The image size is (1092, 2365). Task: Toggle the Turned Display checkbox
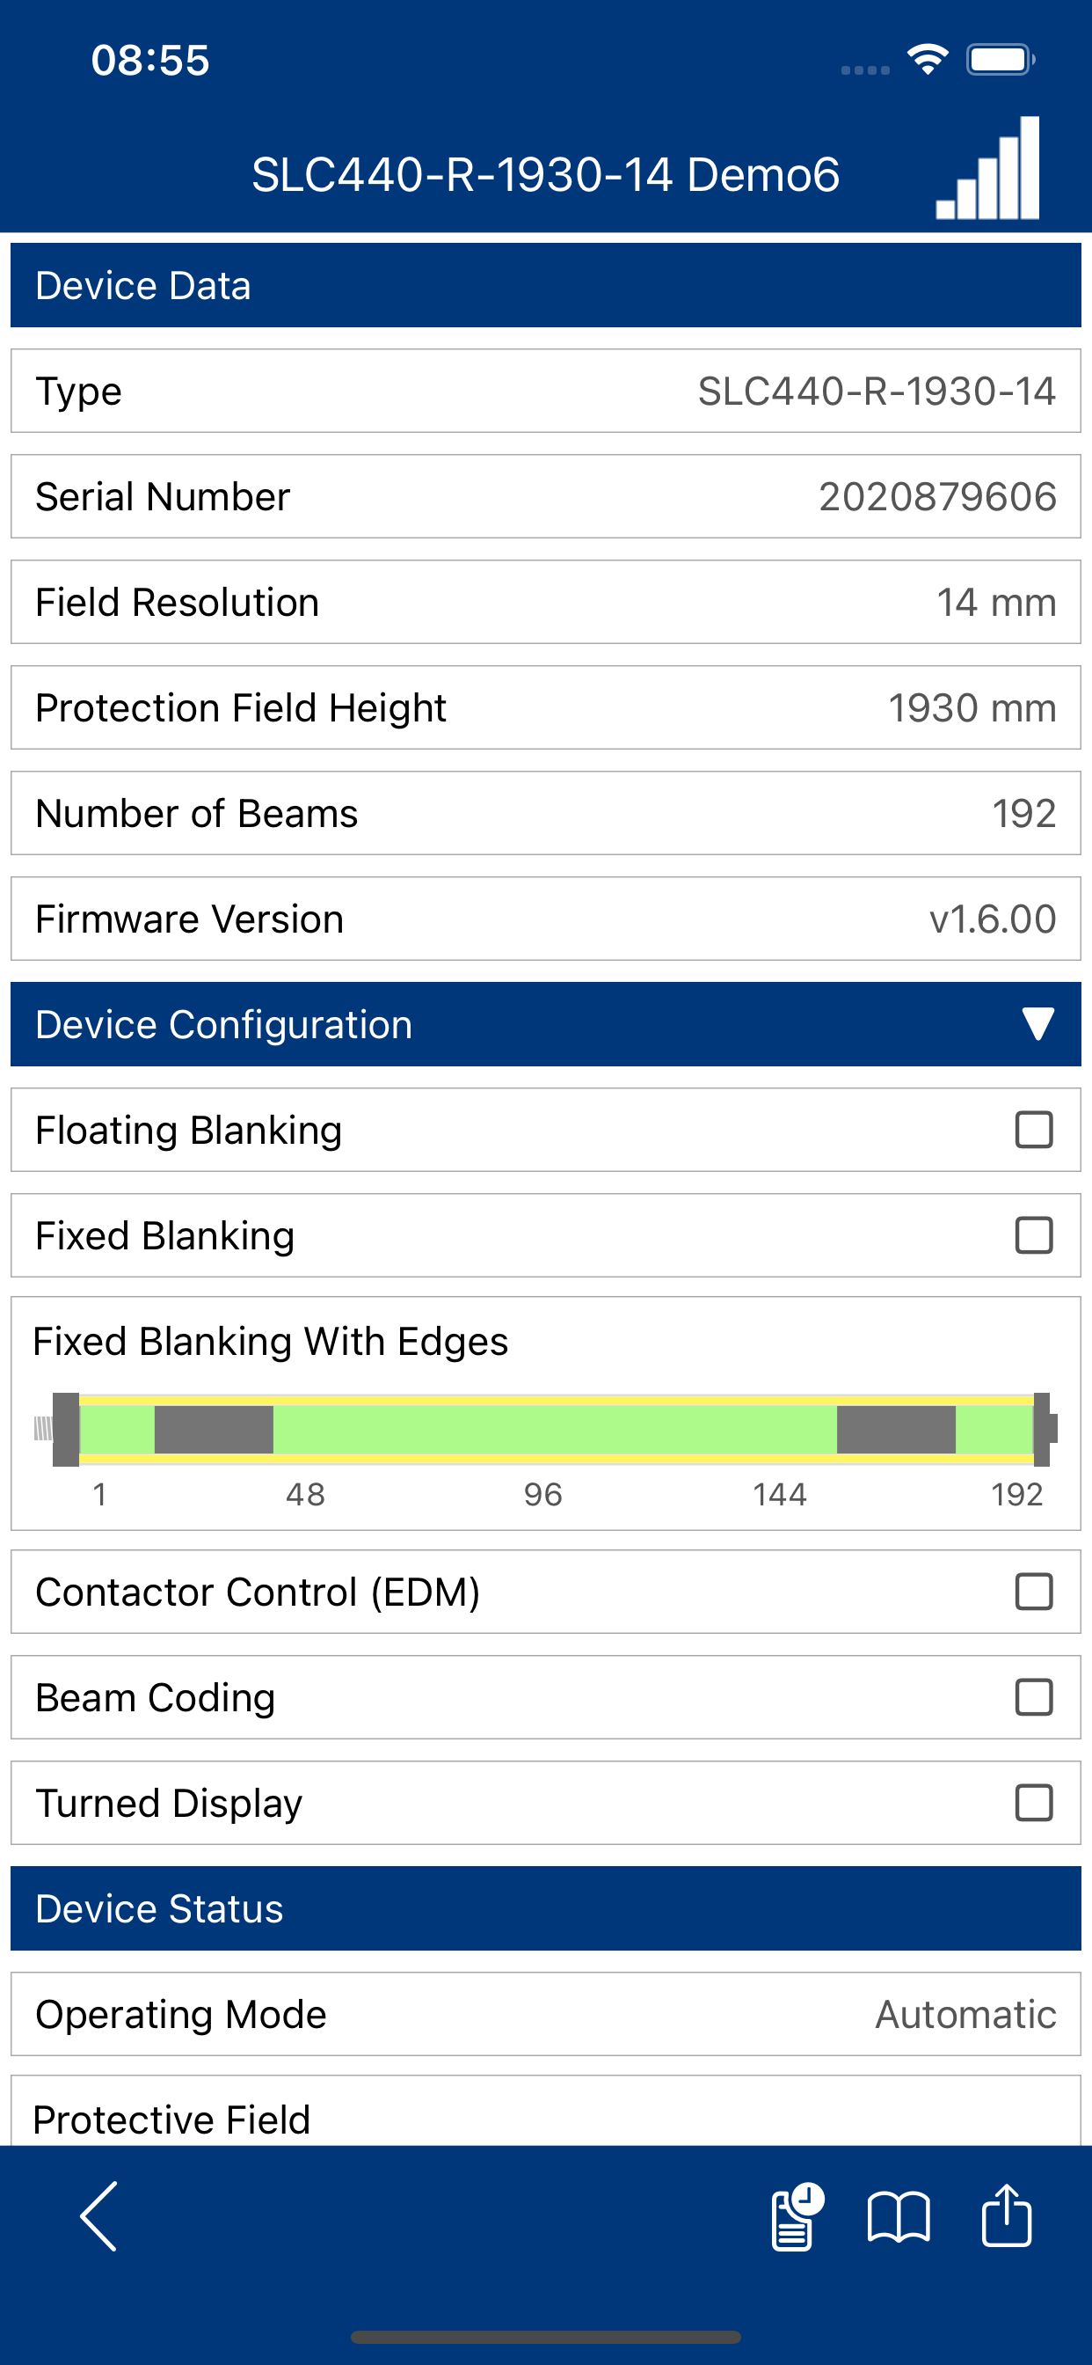1033,1803
